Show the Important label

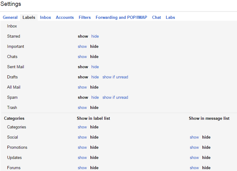click(x=82, y=47)
